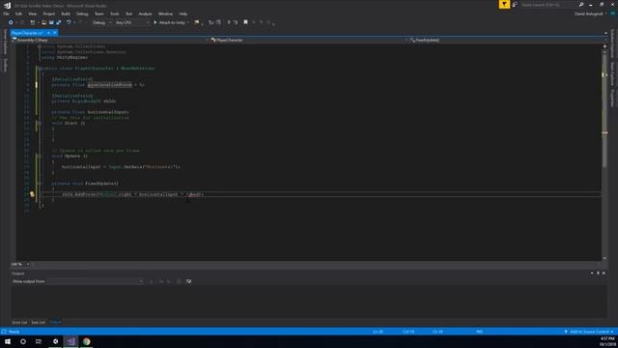Click the New Project toolbar icon
Image resolution: width=618 pixels, height=348 pixels.
tap(33, 22)
